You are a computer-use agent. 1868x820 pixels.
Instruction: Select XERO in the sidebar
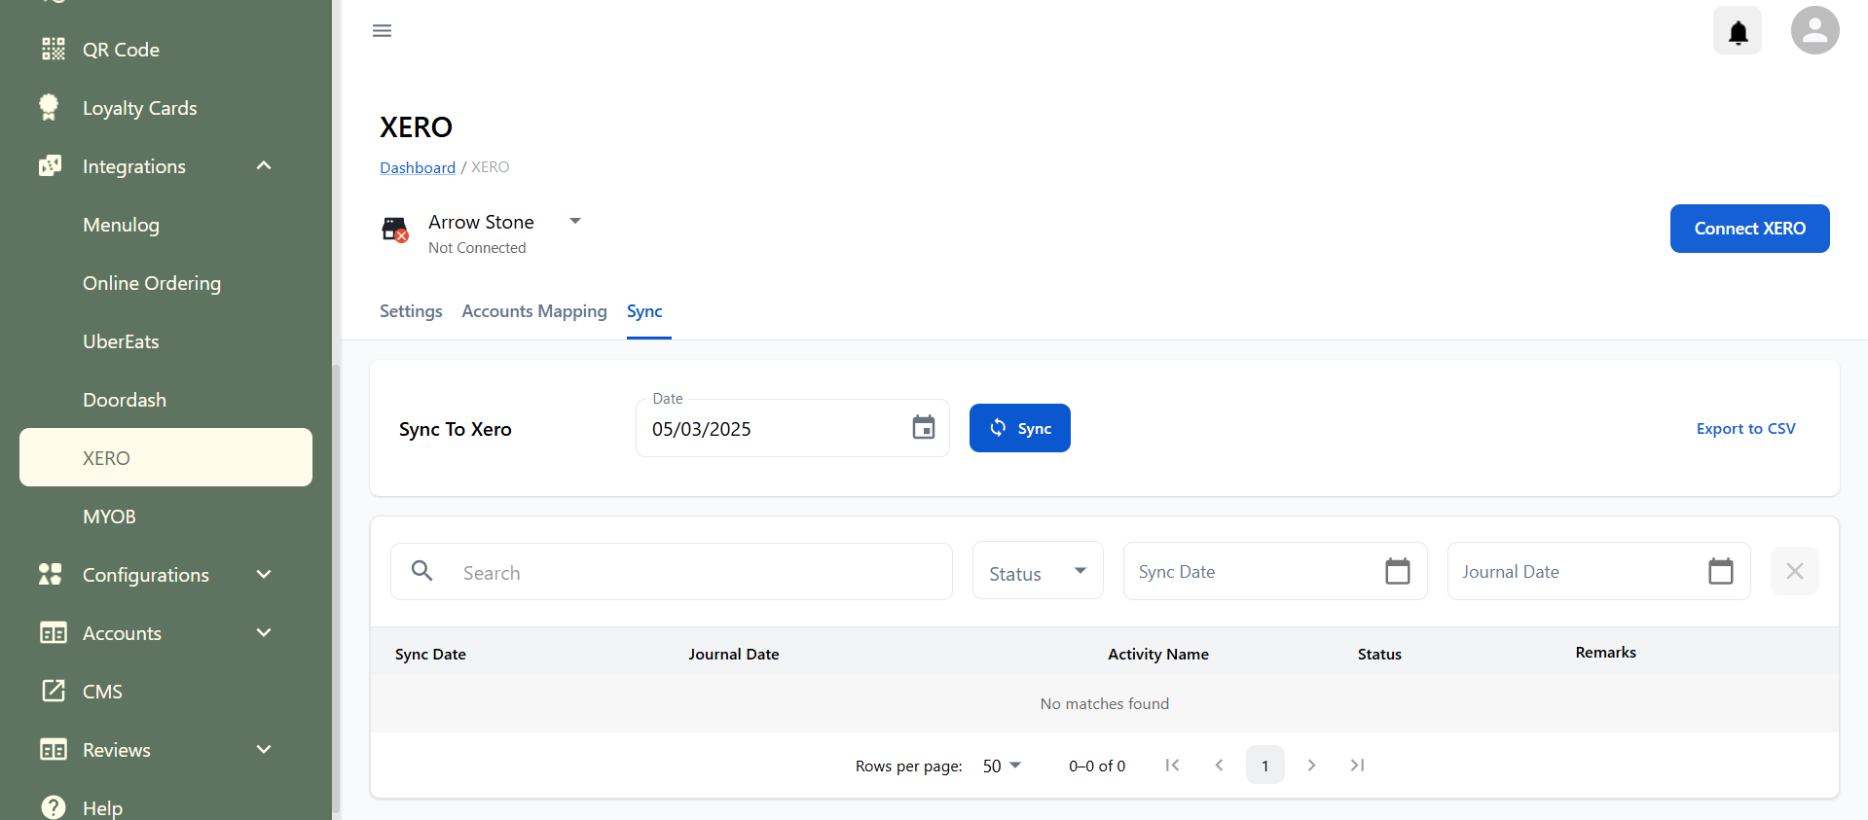[165, 457]
